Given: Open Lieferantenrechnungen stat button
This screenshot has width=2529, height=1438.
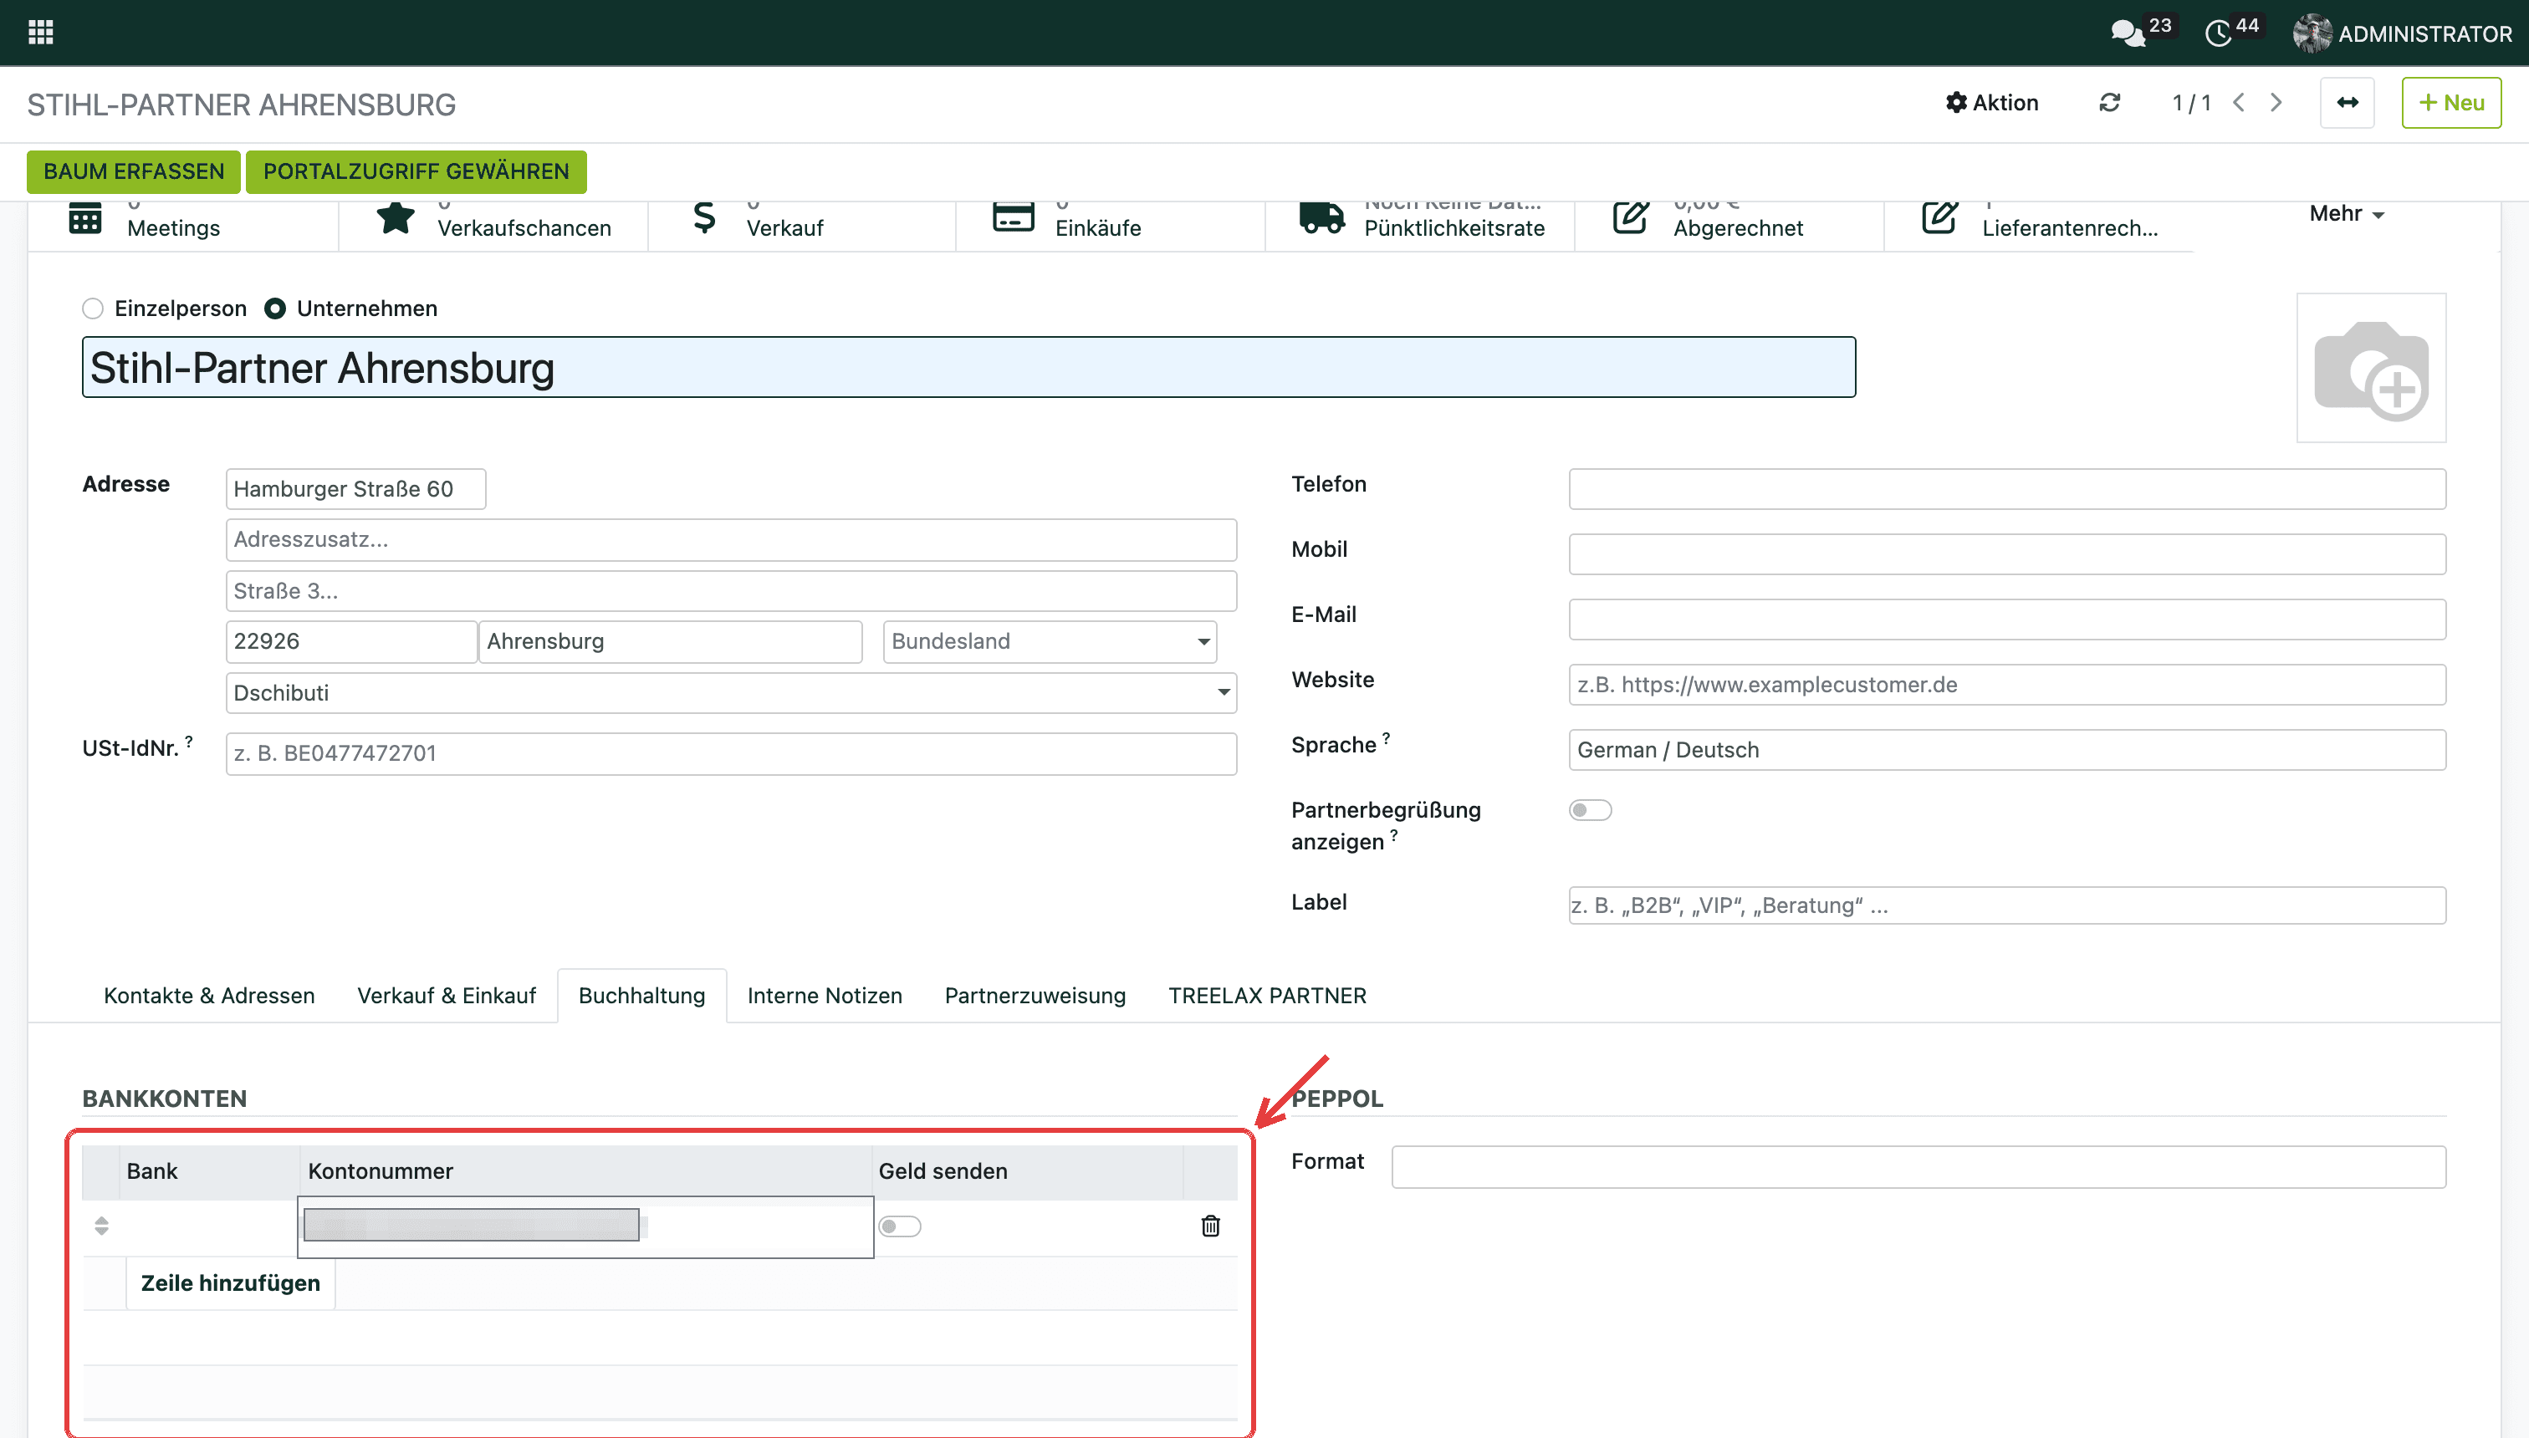Looking at the screenshot, I should [2038, 225].
